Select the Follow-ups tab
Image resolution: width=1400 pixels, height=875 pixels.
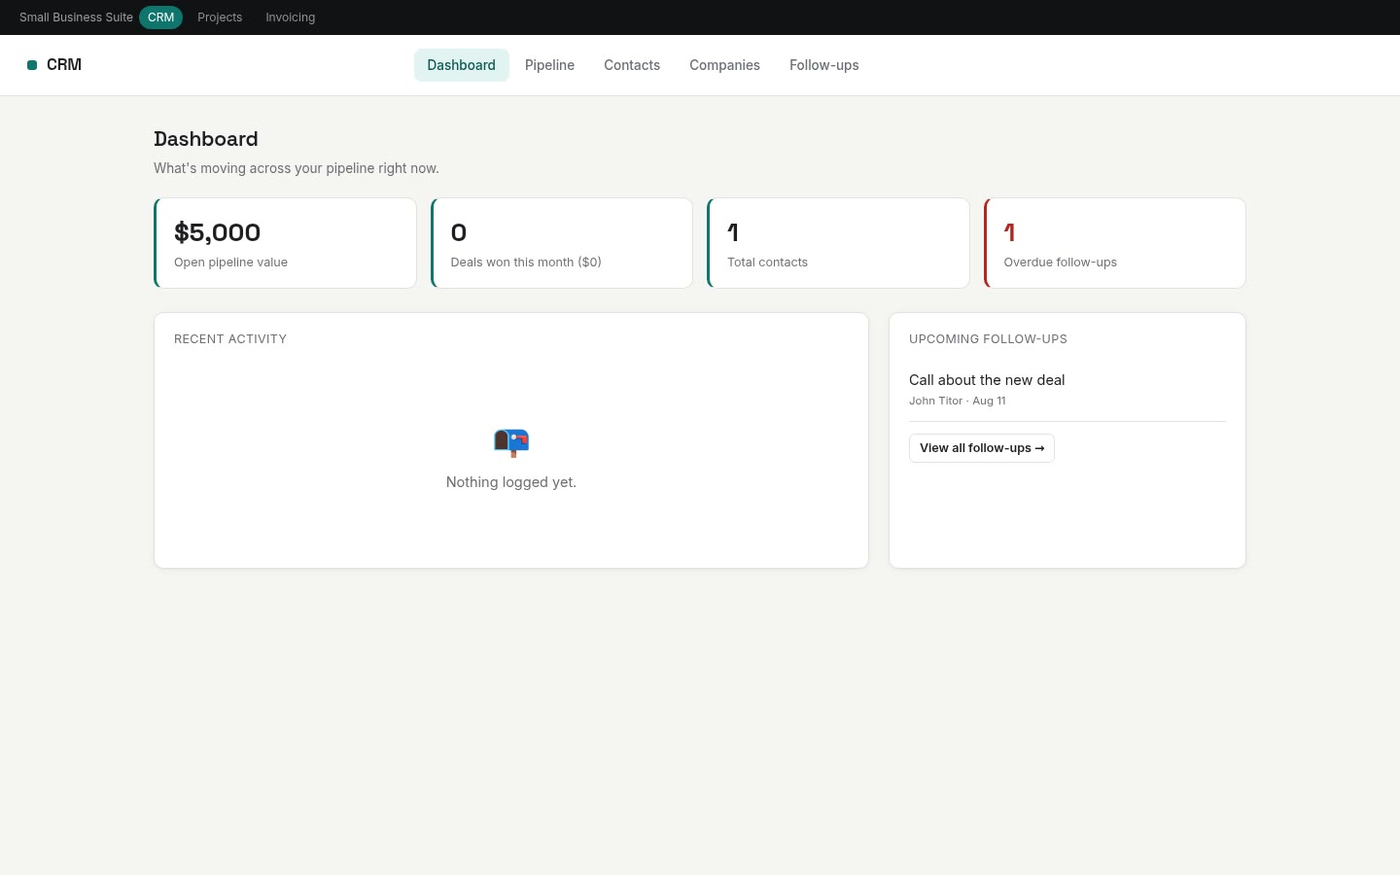tap(823, 65)
